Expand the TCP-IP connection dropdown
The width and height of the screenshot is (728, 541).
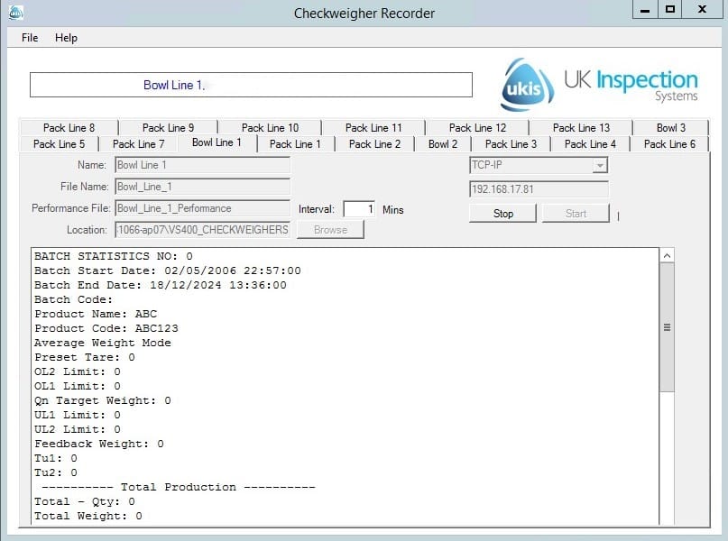[x=600, y=166]
